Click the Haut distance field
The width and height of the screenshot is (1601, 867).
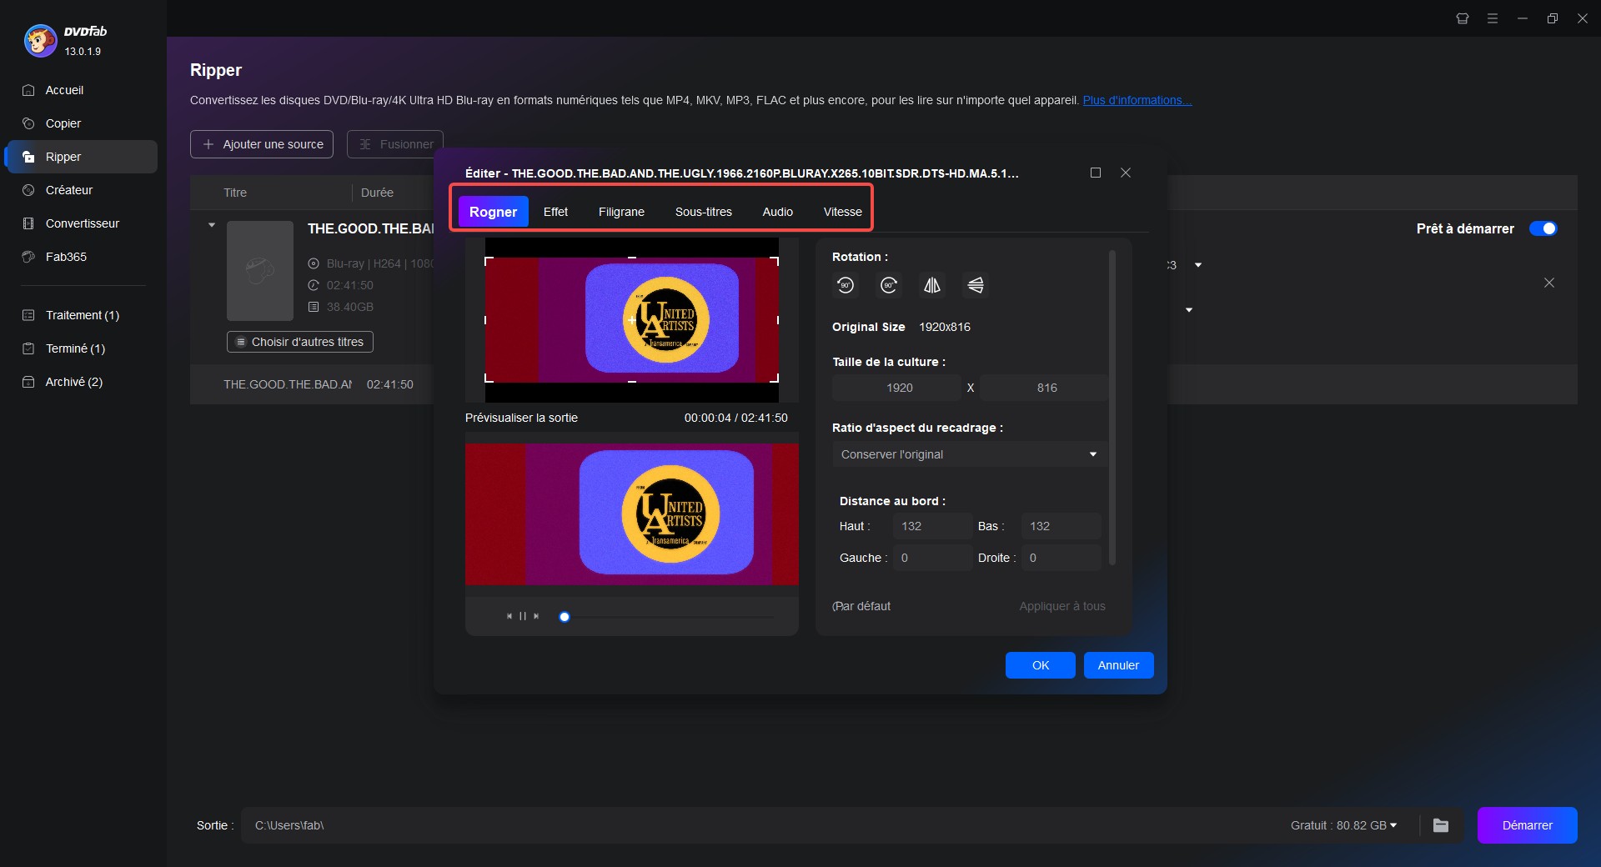pos(932,526)
